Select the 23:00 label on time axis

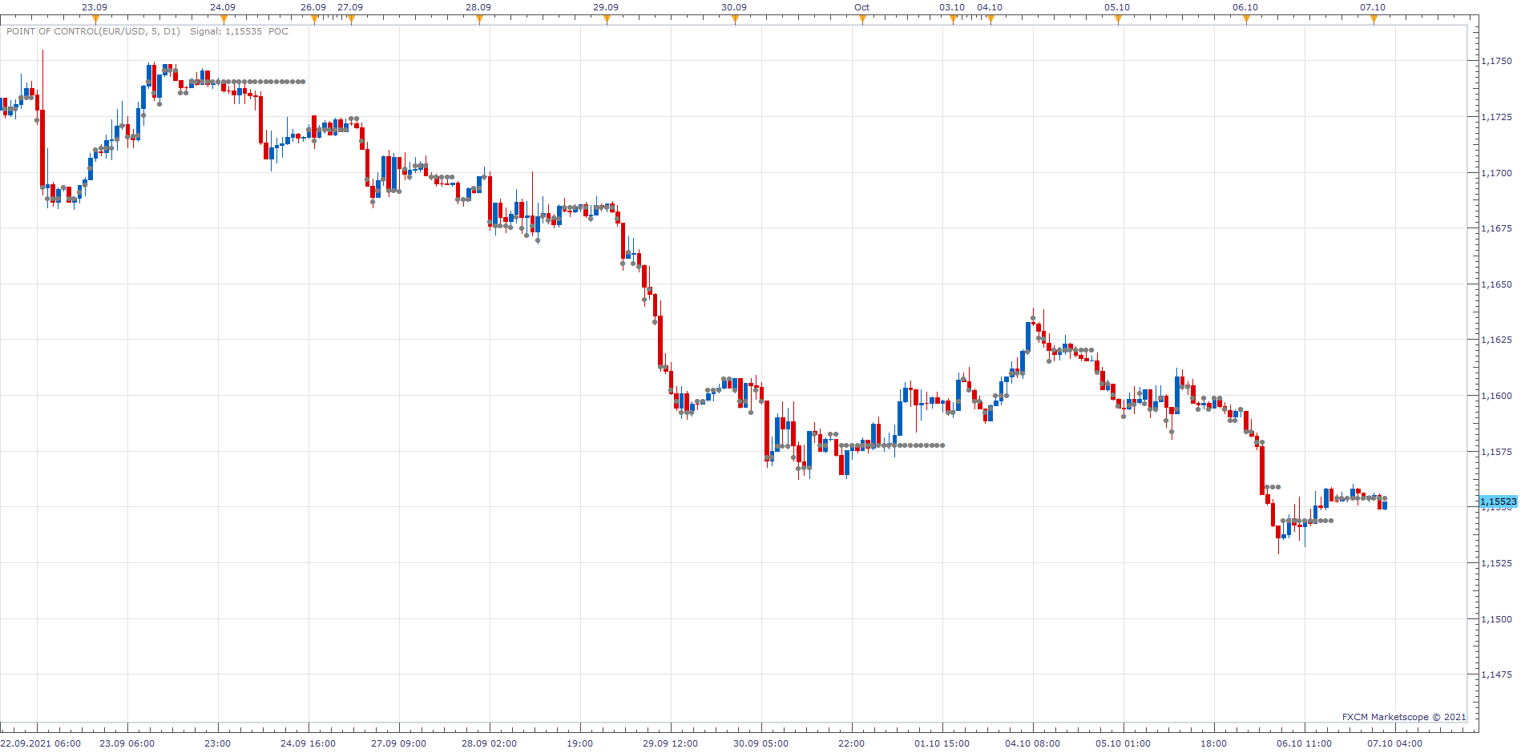218,743
